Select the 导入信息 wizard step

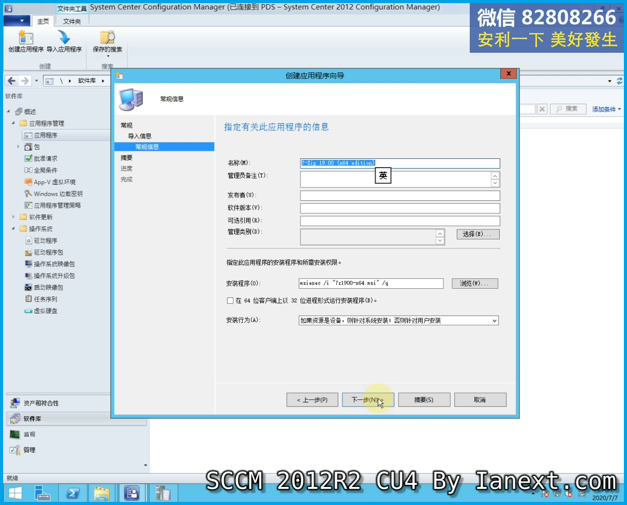[140, 136]
